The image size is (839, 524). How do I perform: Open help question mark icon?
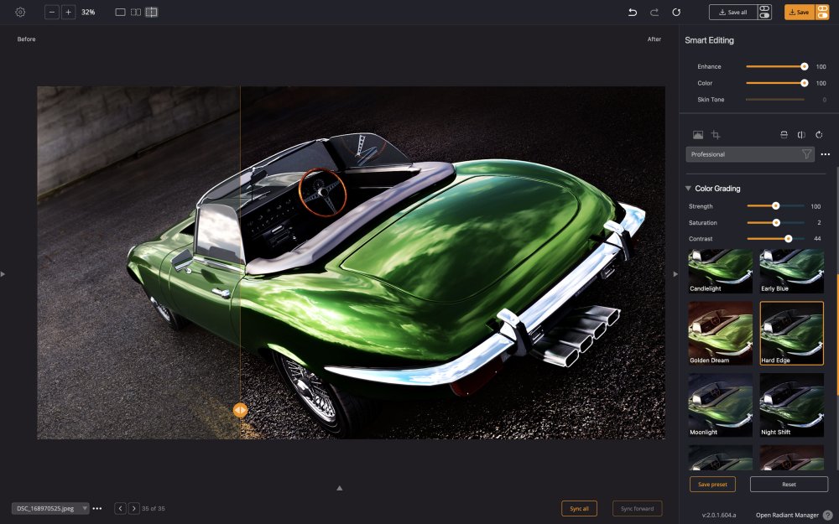[x=828, y=515]
